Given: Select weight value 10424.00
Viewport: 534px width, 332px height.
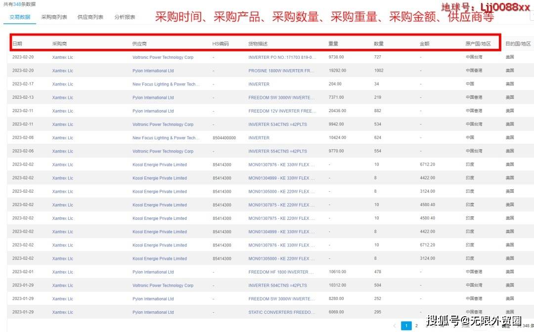Looking at the screenshot, I should click(x=337, y=137).
